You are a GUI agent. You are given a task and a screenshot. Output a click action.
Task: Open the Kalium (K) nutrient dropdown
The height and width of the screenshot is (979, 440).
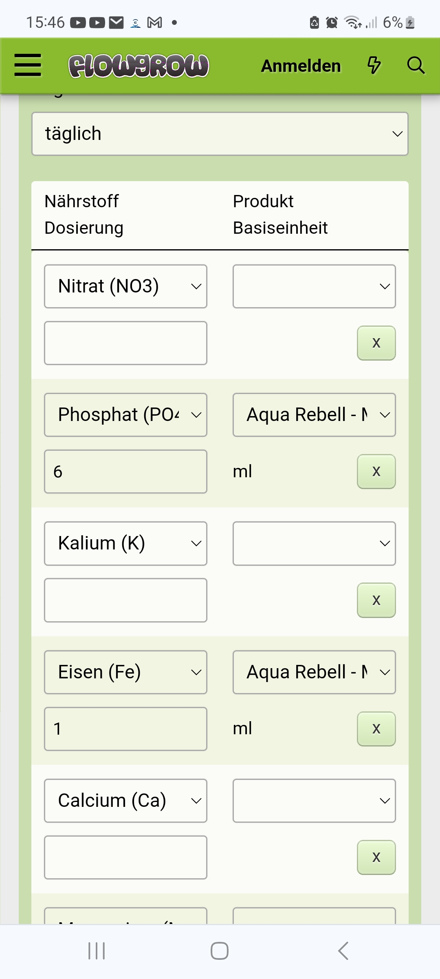pyautogui.click(x=125, y=543)
